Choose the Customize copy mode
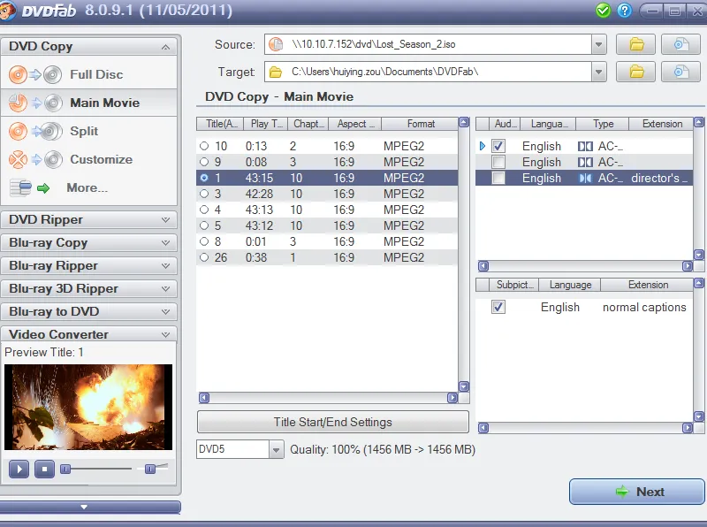This screenshot has height=527, width=707. coord(101,159)
